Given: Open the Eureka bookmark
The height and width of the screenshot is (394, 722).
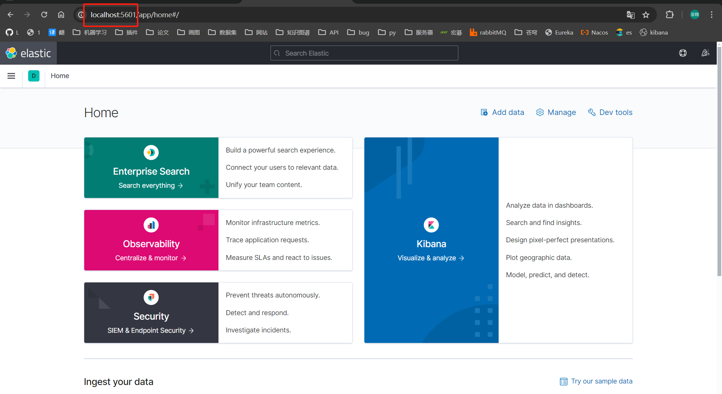Looking at the screenshot, I should [559, 32].
